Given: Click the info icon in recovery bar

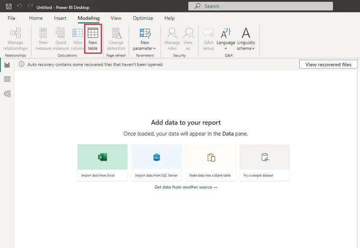Looking at the screenshot, I should click(21, 64).
